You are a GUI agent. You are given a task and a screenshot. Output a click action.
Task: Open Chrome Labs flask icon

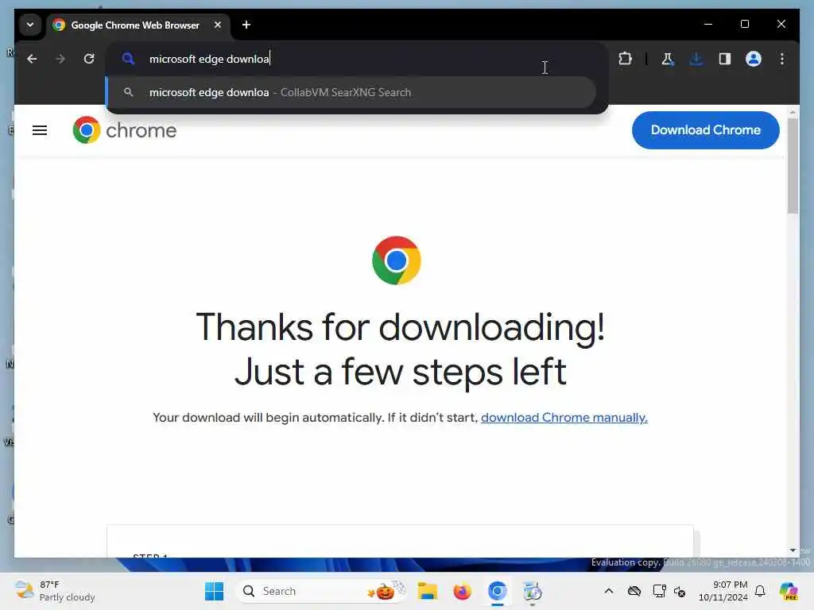click(x=668, y=59)
